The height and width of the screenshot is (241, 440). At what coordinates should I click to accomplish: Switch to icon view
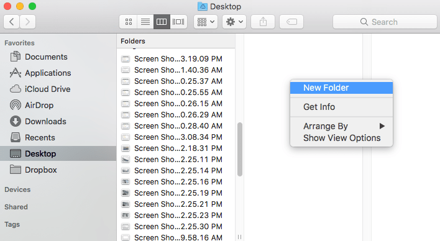(129, 22)
